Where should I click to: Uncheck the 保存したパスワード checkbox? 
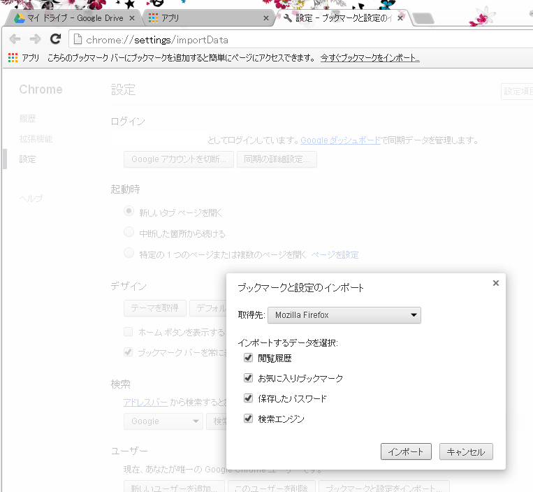point(248,398)
